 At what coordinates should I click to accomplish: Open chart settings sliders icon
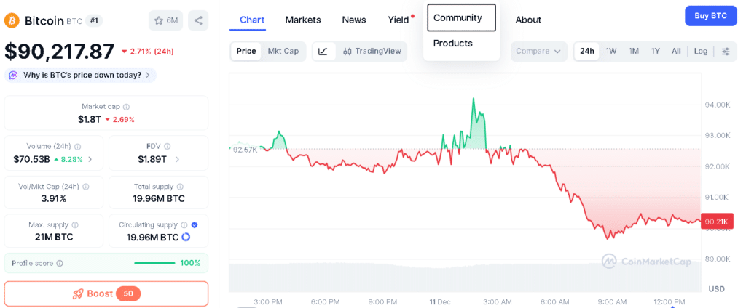point(726,52)
